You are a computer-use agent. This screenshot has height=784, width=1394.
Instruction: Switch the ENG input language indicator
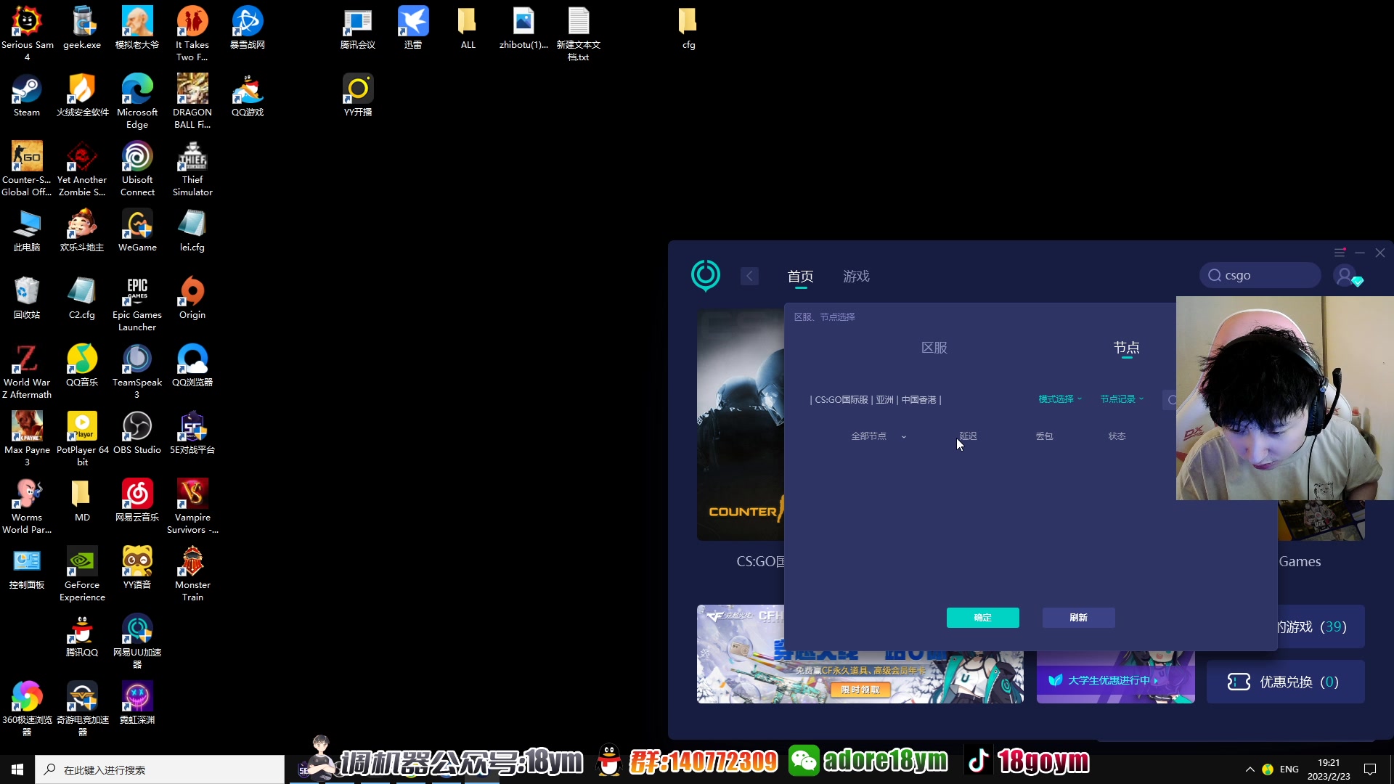pos(1289,769)
